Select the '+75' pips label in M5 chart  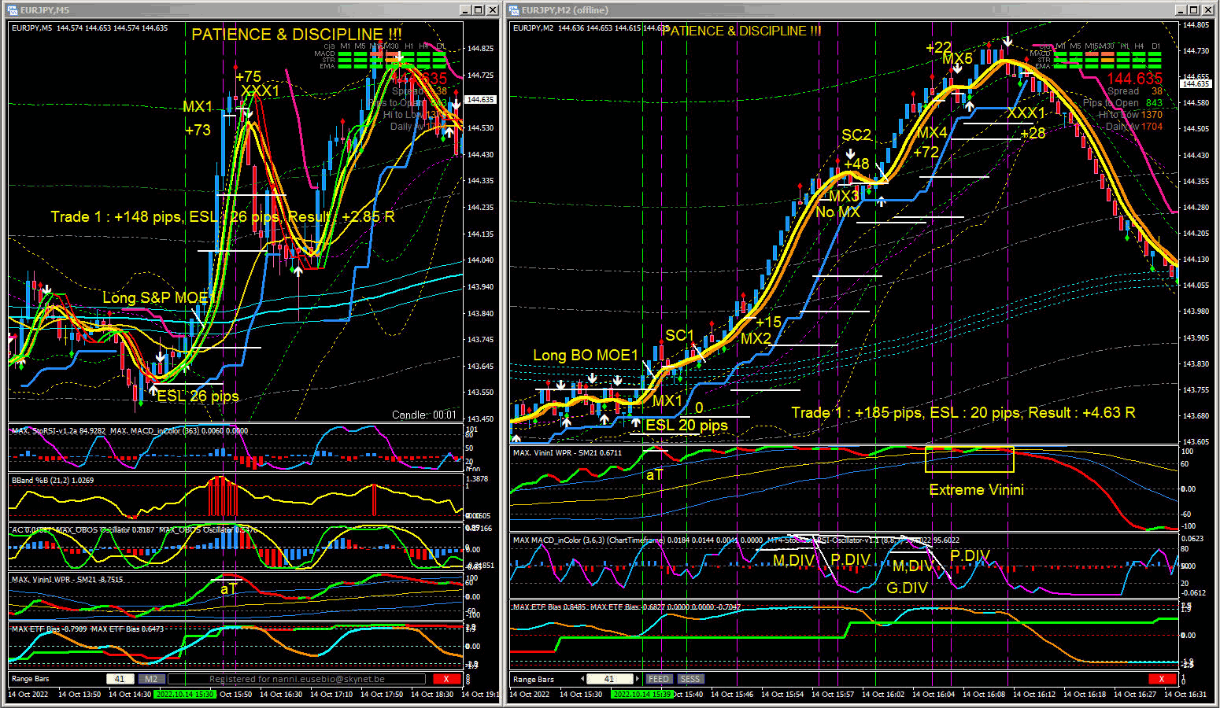[248, 77]
